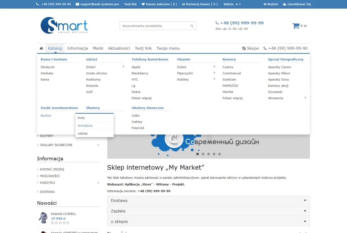The image size is (347, 233).
Task: Open the shopping cart icon
Action: [x=296, y=26]
